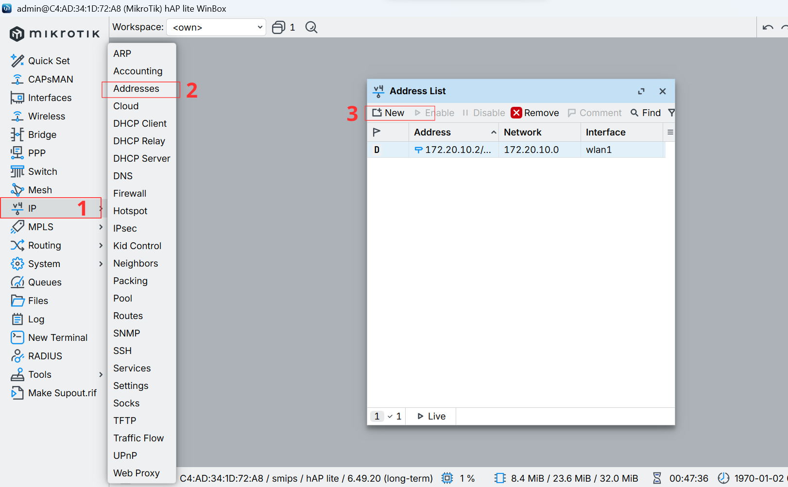Select Neighbors in the IP submenu
Image resolution: width=788 pixels, height=487 pixels.
tap(136, 263)
